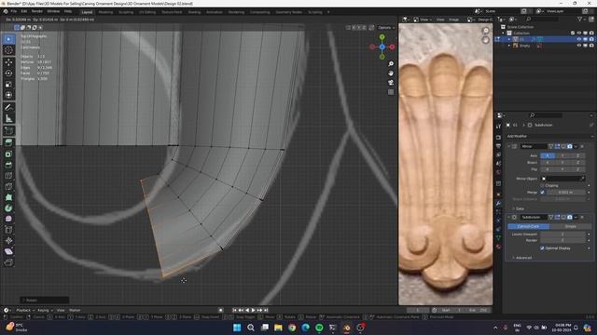Open the Modifiers wrench properties tab
The width and height of the screenshot is (597, 335).
(x=498, y=204)
